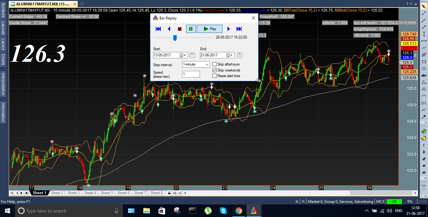Image resolution: width=428 pixels, height=217 pixels.
Task: Select the horizontal line drawing tool
Action: coord(424,41)
